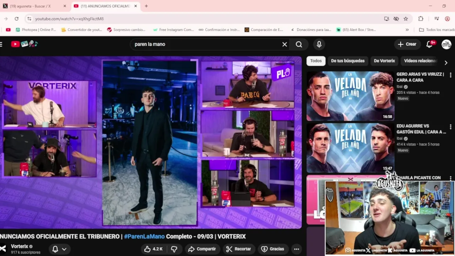Select the 'De tus búsquedas' chip
Screen dimensions: 455x256
tap(348, 61)
